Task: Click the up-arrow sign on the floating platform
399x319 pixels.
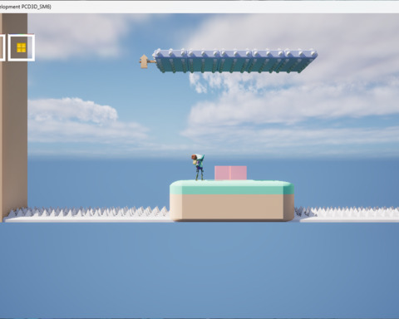Action: (x=145, y=61)
